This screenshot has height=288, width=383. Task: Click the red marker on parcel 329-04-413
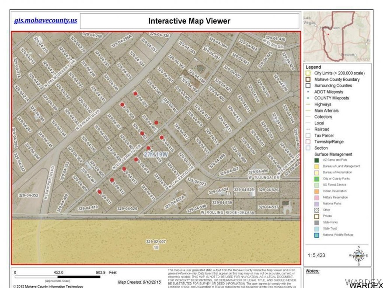tap(124, 169)
